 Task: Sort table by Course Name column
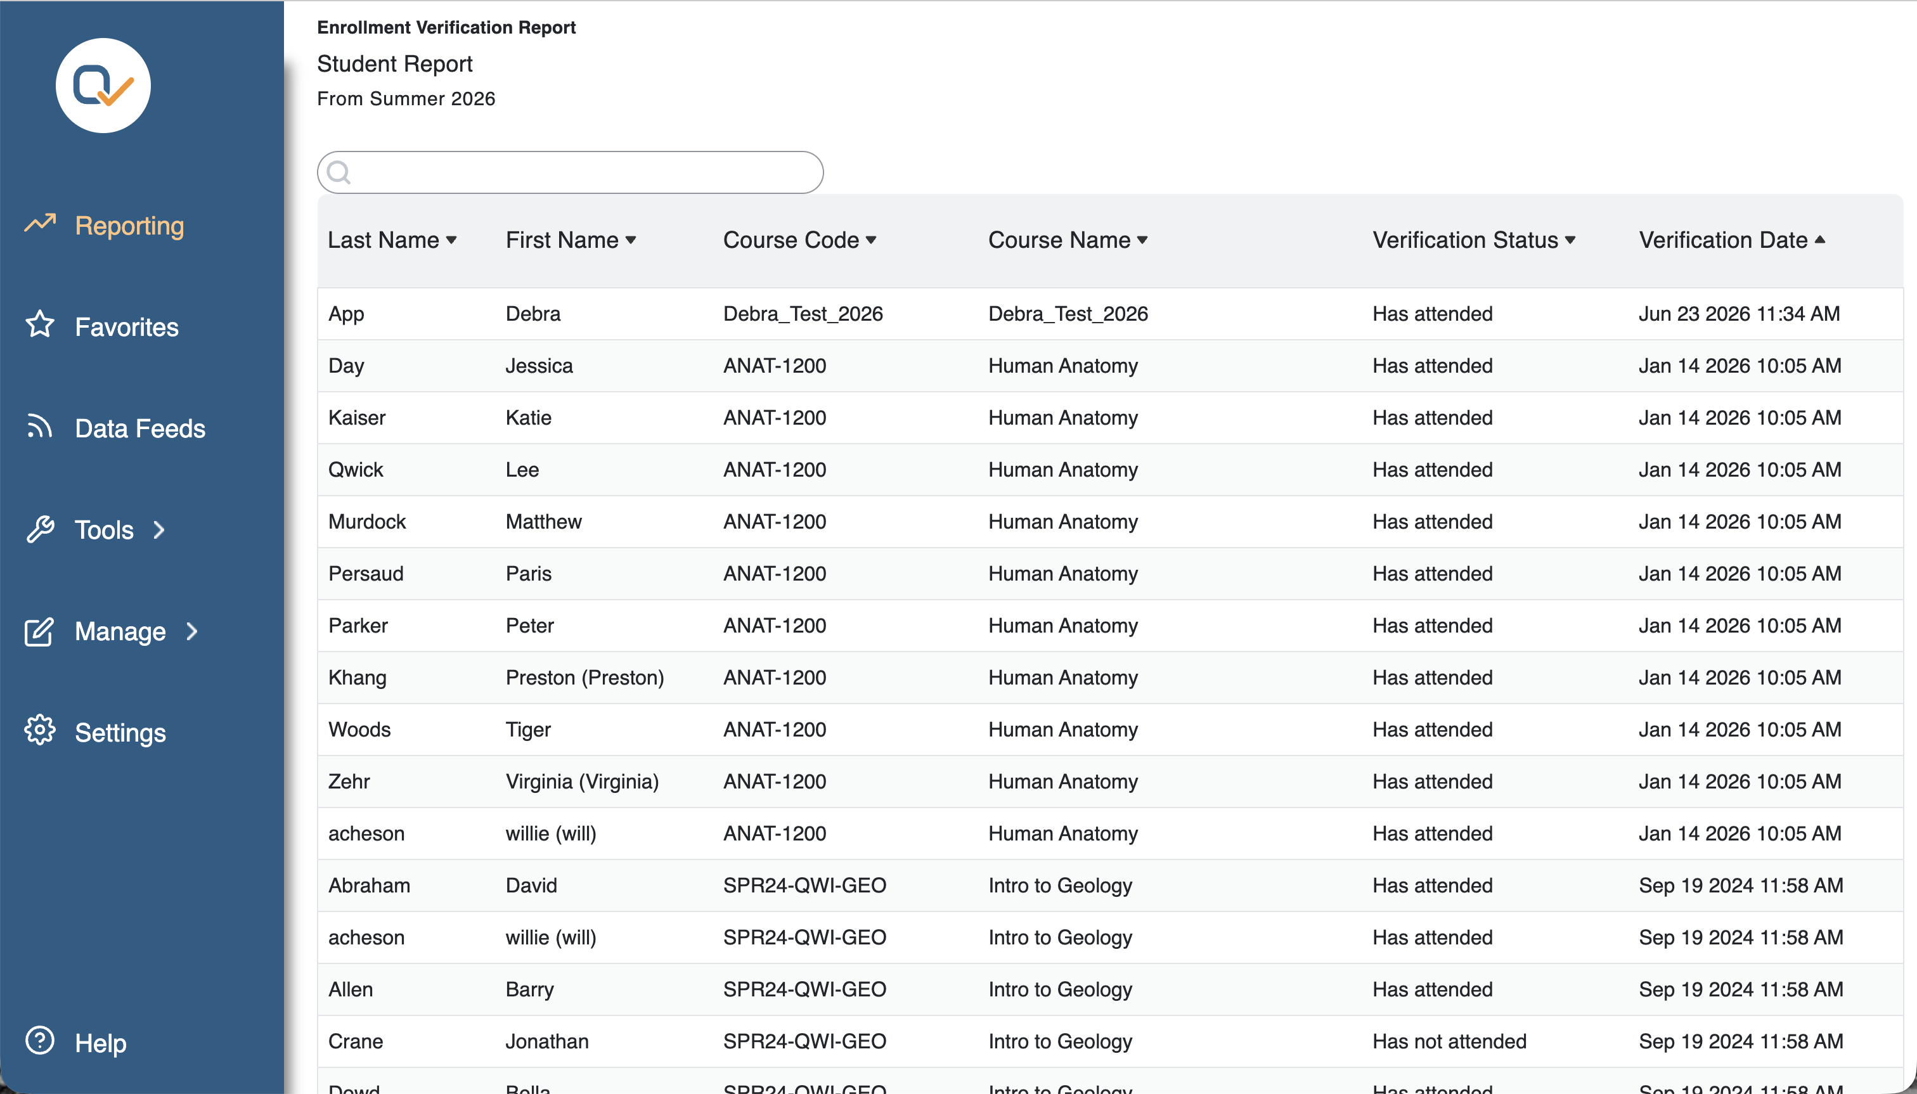tap(1068, 240)
